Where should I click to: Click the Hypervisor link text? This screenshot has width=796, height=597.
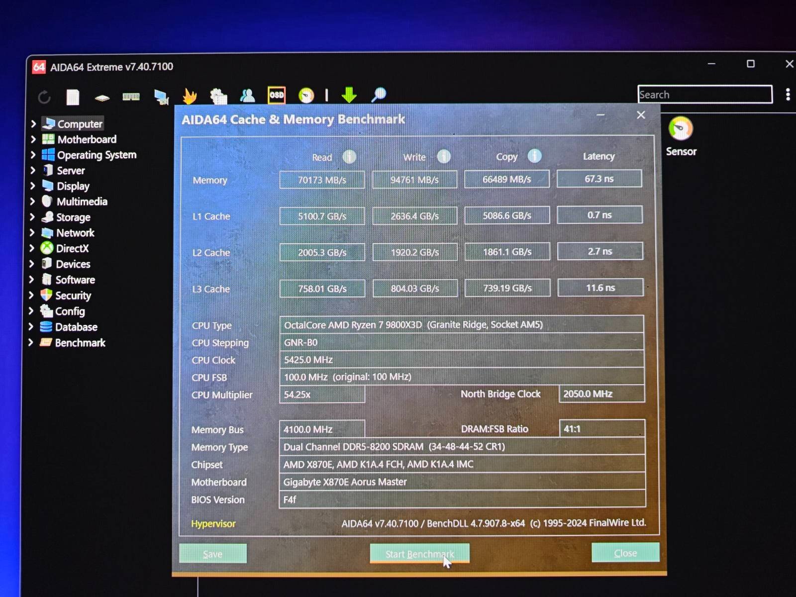pyautogui.click(x=213, y=523)
